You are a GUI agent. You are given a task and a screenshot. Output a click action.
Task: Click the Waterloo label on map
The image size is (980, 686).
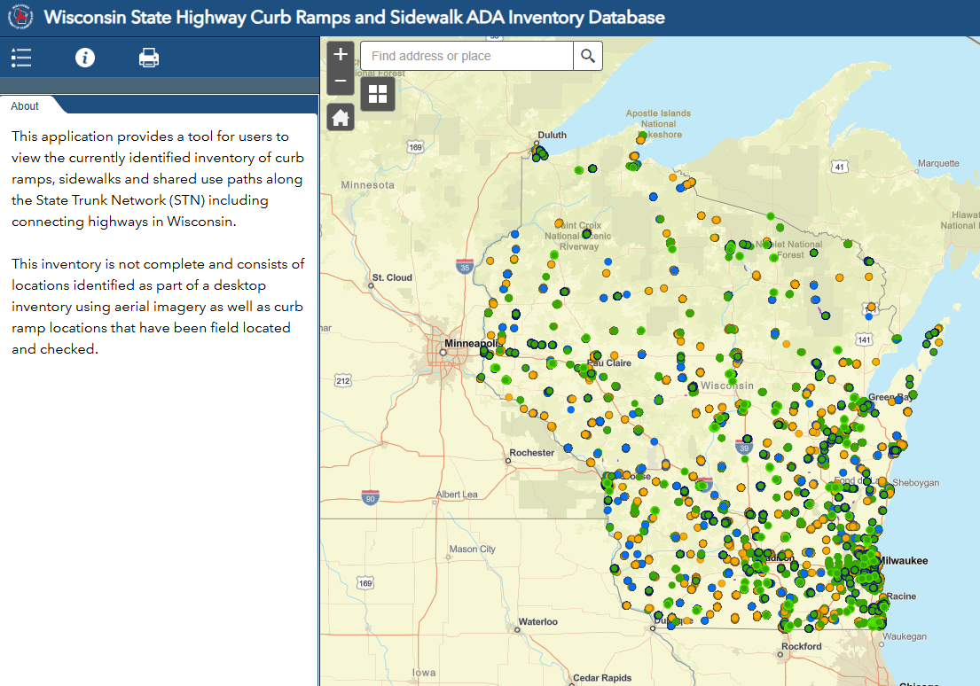[537, 621]
